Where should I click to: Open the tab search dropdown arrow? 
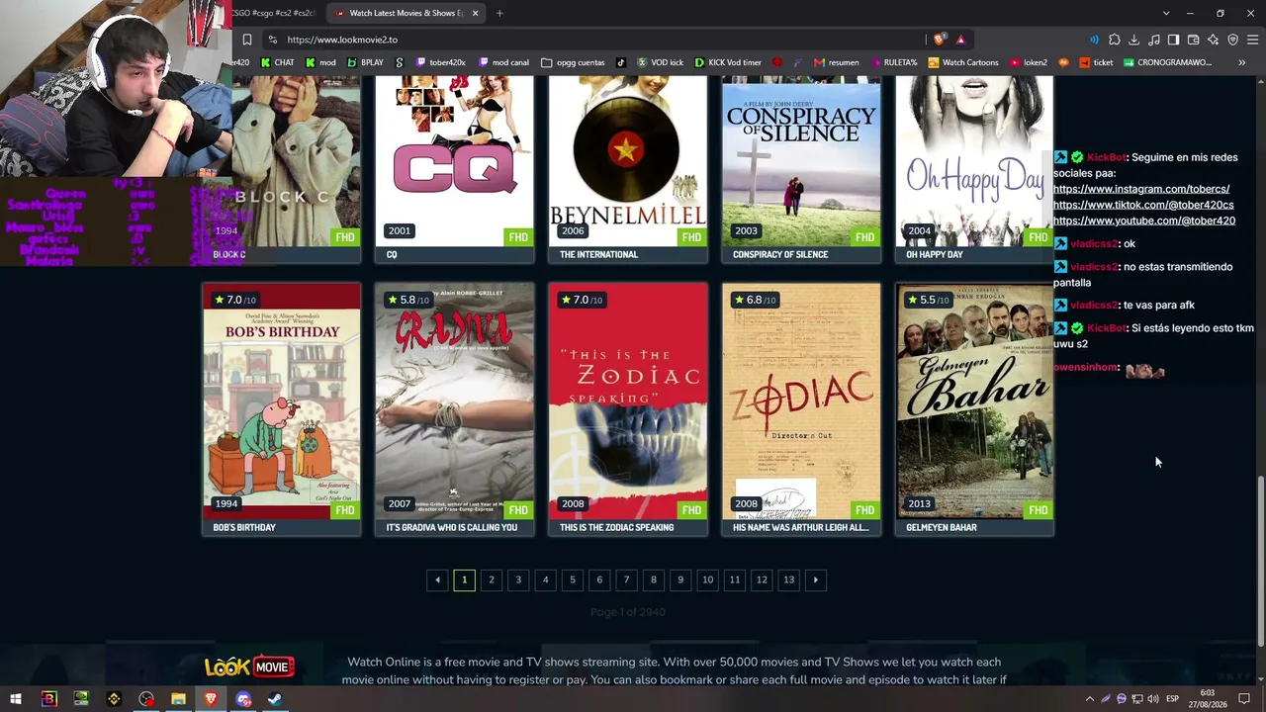click(x=1166, y=13)
